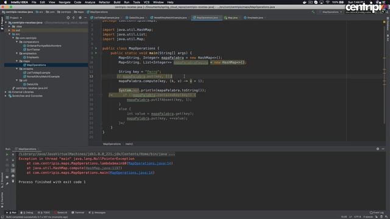Click run gutter arrow beside main method

96,53
